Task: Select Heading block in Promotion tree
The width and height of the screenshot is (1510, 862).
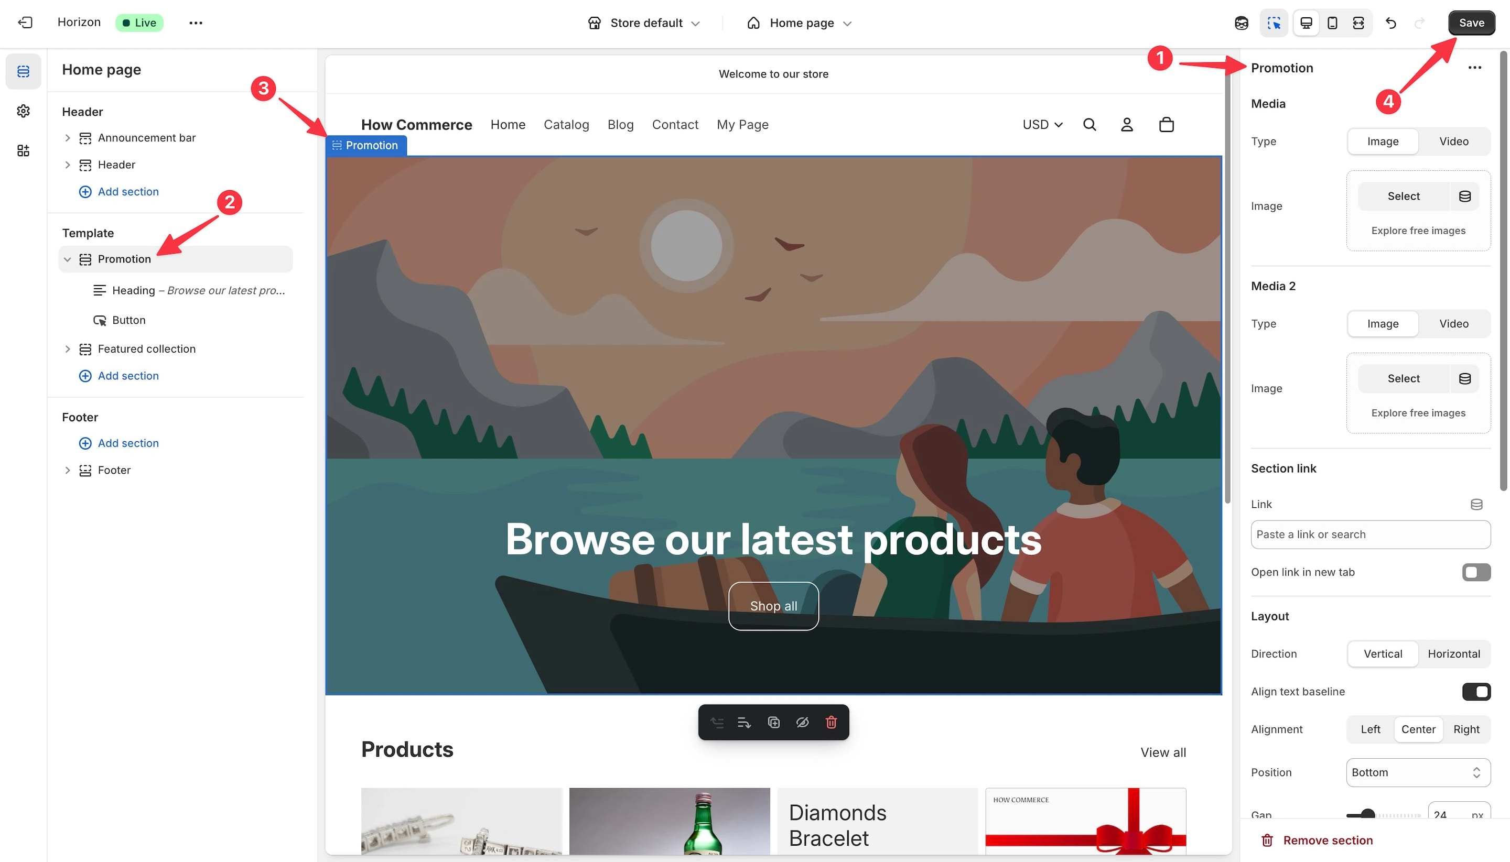Action: tap(189, 291)
